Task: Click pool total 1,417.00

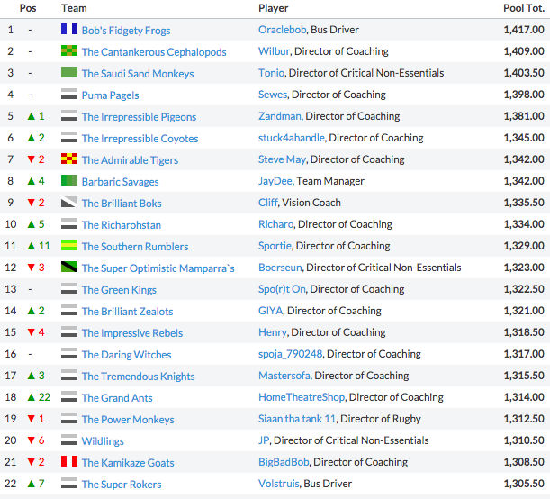Action: click(x=524, y=30)
